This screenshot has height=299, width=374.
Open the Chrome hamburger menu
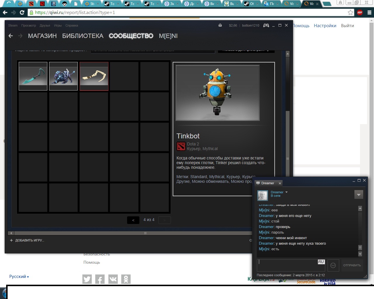point(369,13)
